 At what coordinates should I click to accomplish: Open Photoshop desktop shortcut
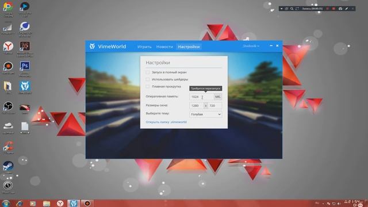pos(25,66)
